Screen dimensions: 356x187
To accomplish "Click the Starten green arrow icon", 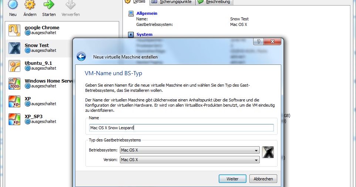I will point(49,4).
